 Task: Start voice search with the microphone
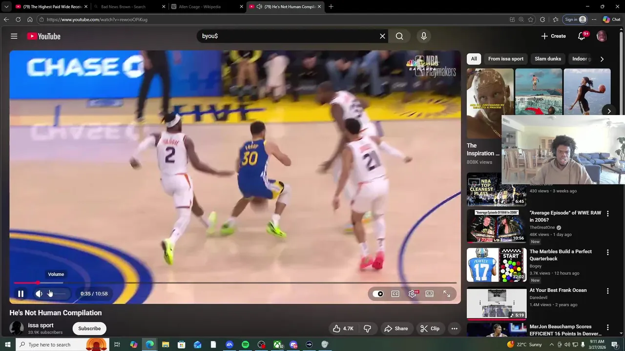pyautogui.click(x=424, y=36)
